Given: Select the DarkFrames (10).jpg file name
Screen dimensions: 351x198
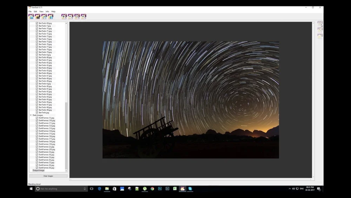Looking at the screenshot, I should [x=47, y=120].
